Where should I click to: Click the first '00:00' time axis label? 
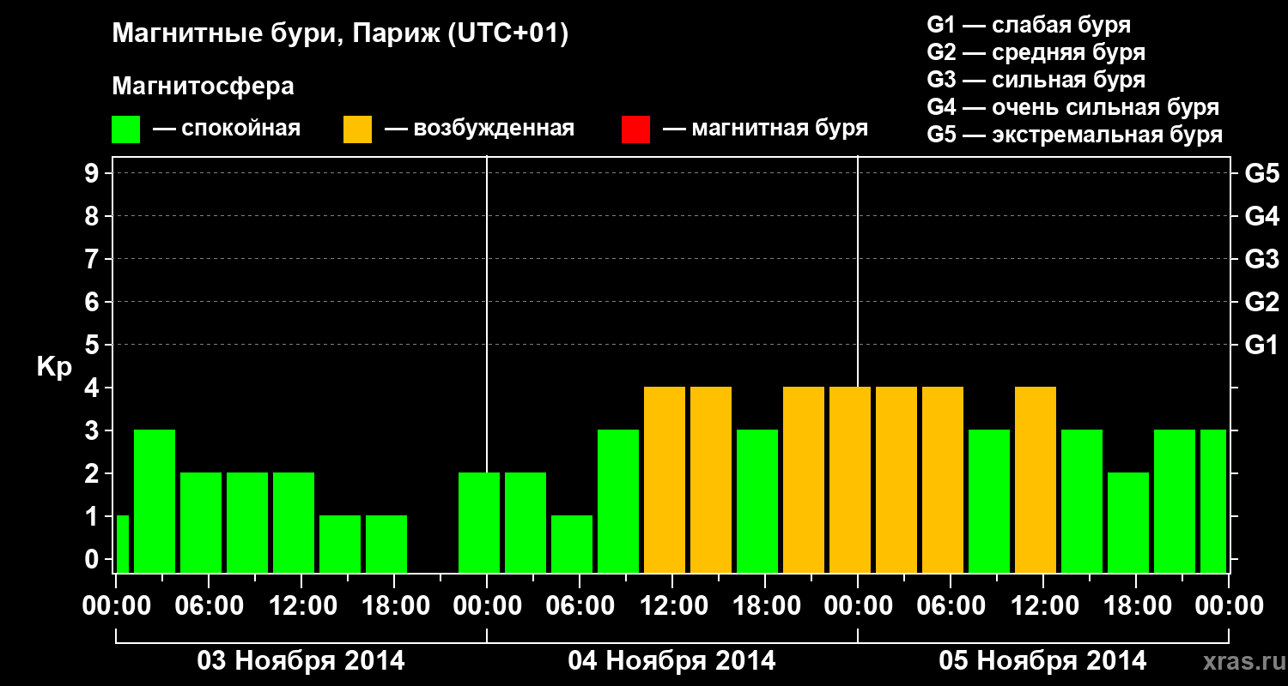(x=116, y=606)
